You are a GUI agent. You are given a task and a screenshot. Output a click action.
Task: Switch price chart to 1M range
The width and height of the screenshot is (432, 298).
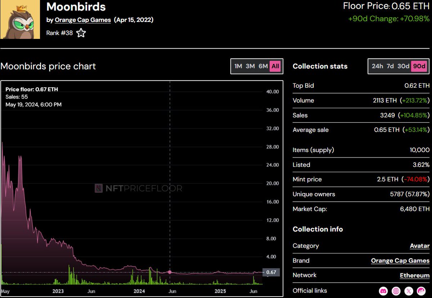tap(238, 66)
